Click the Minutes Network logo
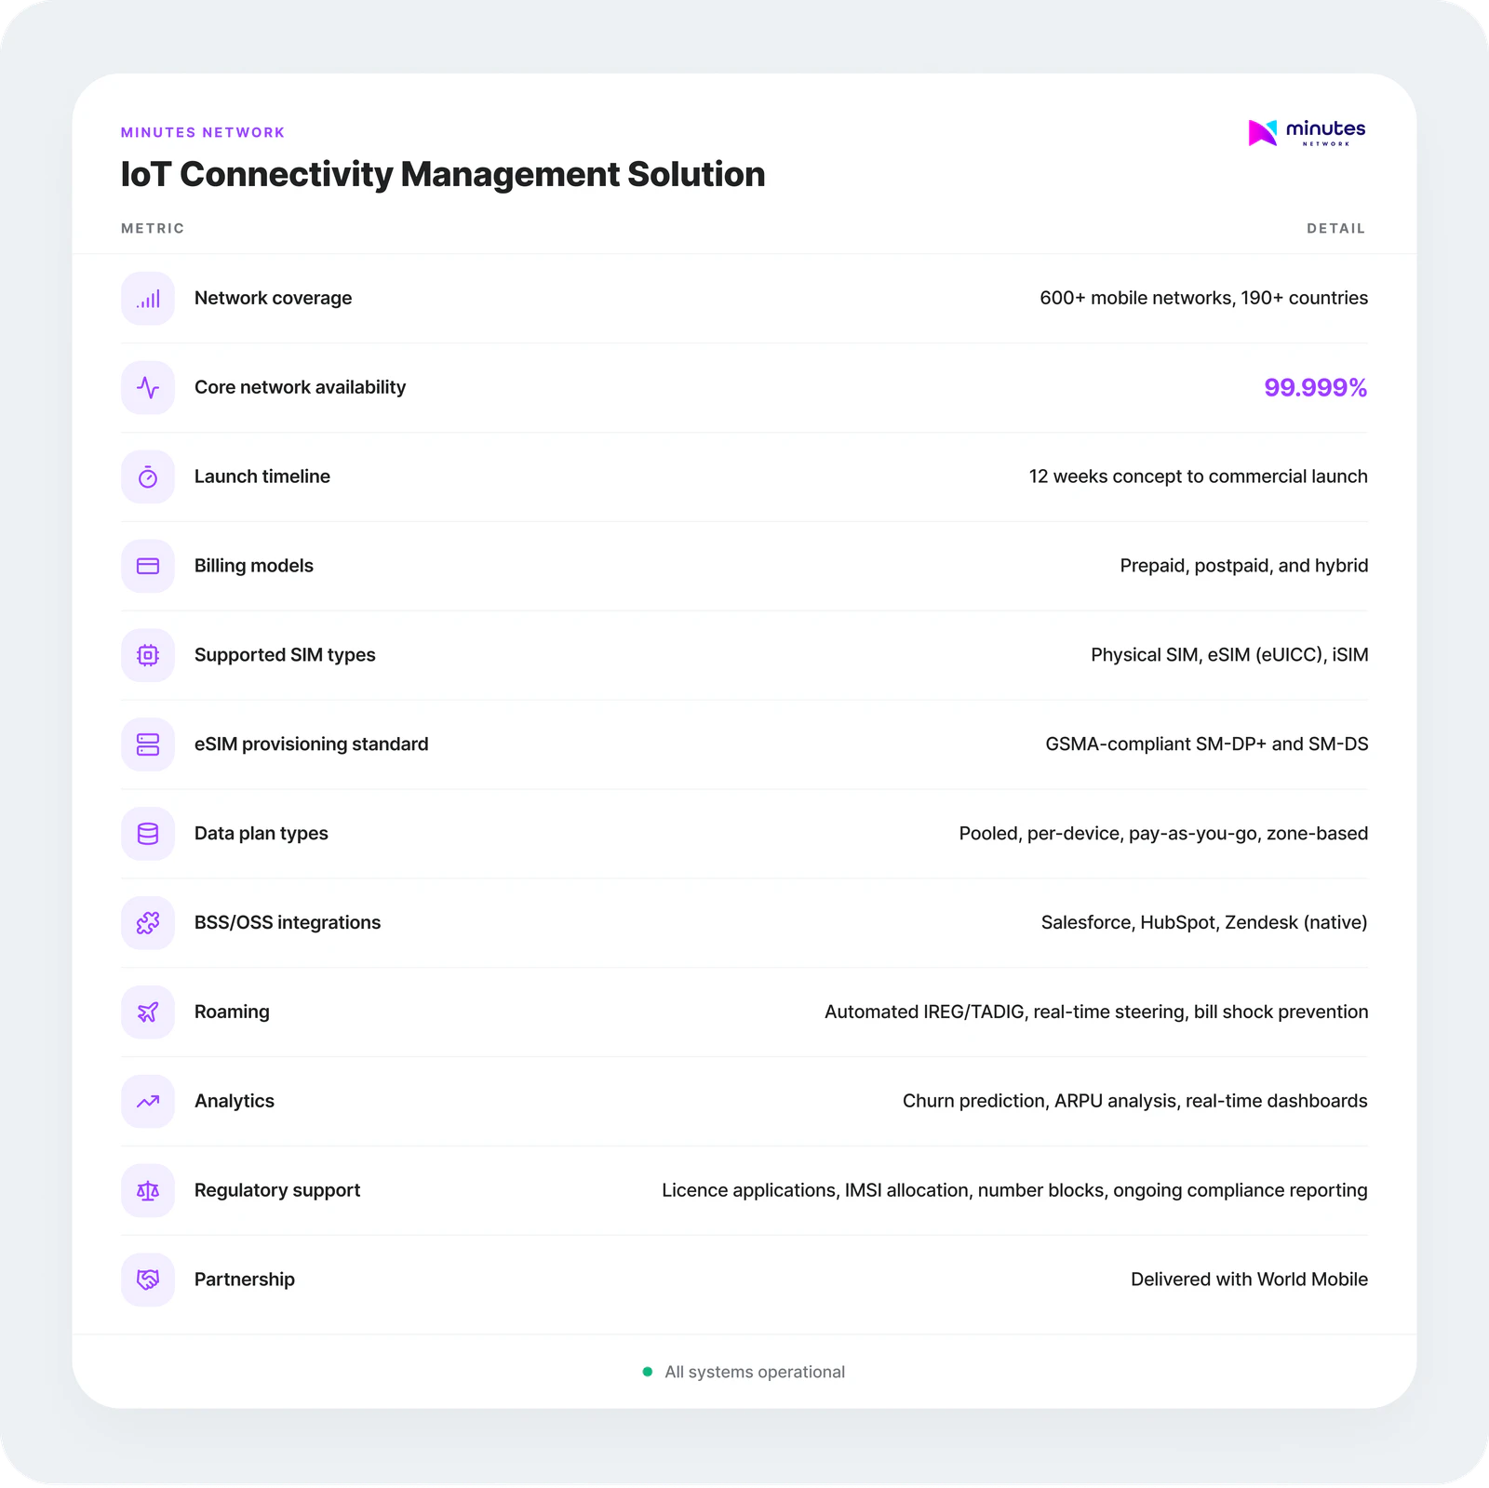This screenshot has width=1489, height=1488. click(1307, 133)
